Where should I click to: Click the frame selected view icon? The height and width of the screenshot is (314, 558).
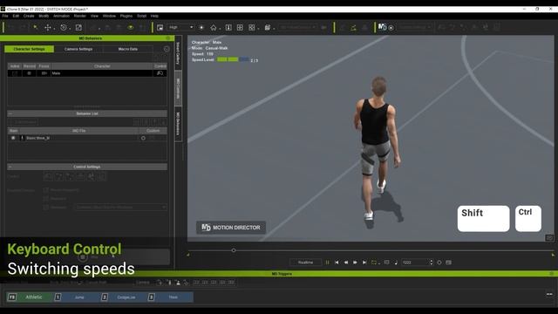point(228,27)
